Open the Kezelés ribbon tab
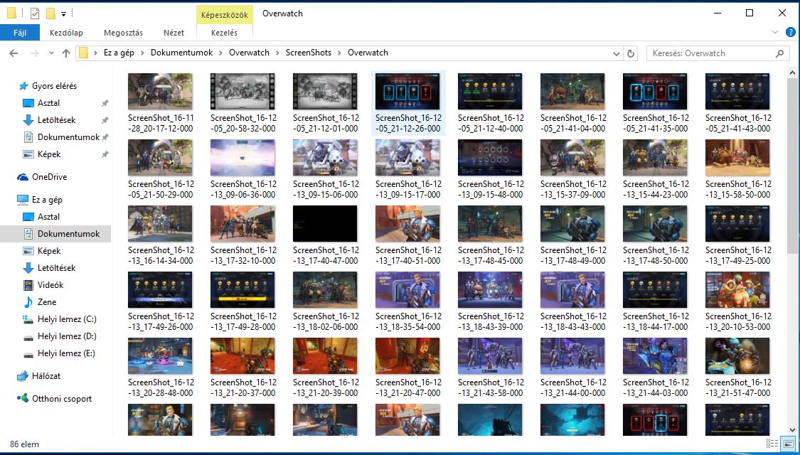 tap(225, 33)
